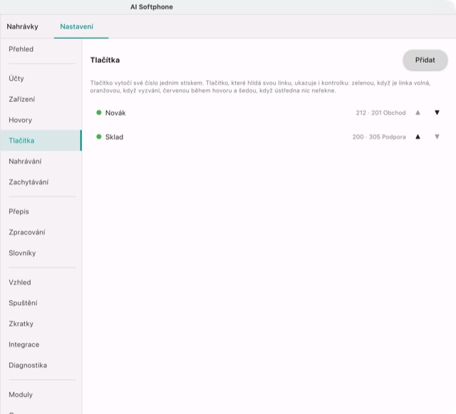Click the down arrow in the Sklad row

(437, 137)
